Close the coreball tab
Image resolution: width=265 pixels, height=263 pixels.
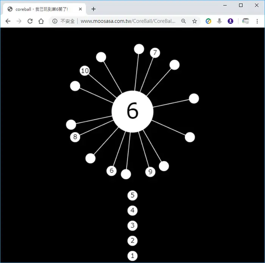point(80,9)
